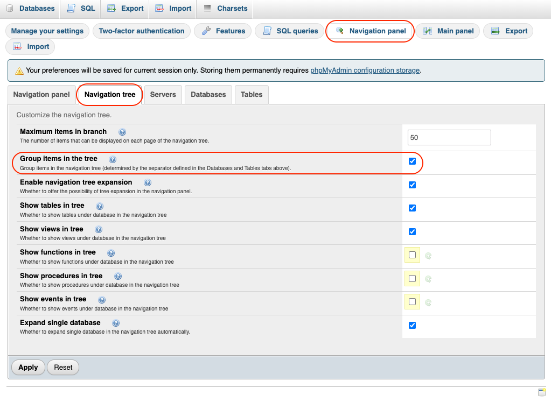Click help icon beside Expand single database
The width and height of the screenshot is (551, 402).
[116, 323]
